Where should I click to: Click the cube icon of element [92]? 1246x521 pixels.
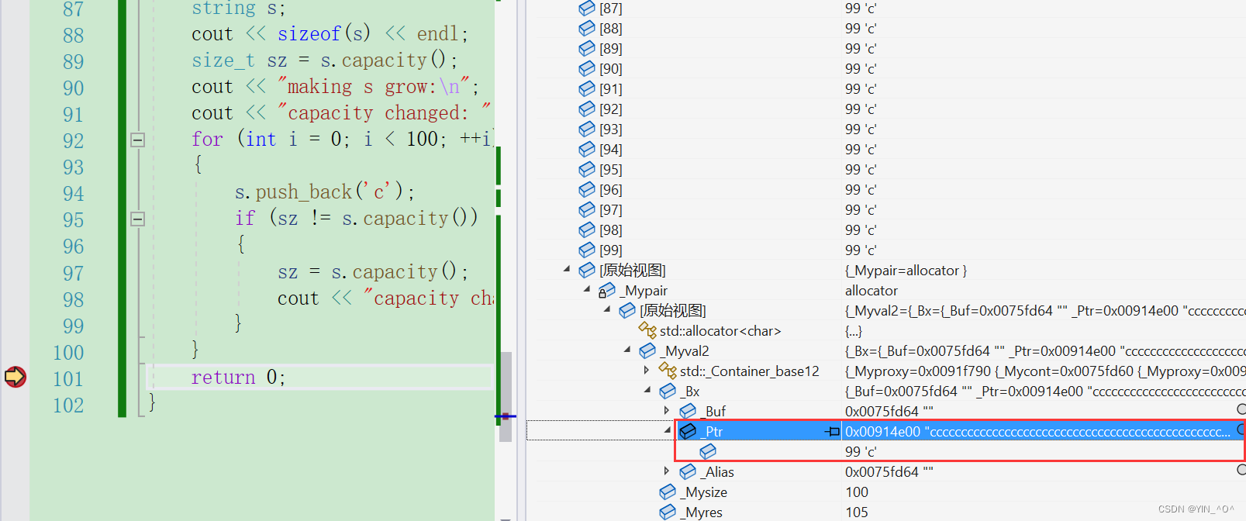click(x=587, y=109)
